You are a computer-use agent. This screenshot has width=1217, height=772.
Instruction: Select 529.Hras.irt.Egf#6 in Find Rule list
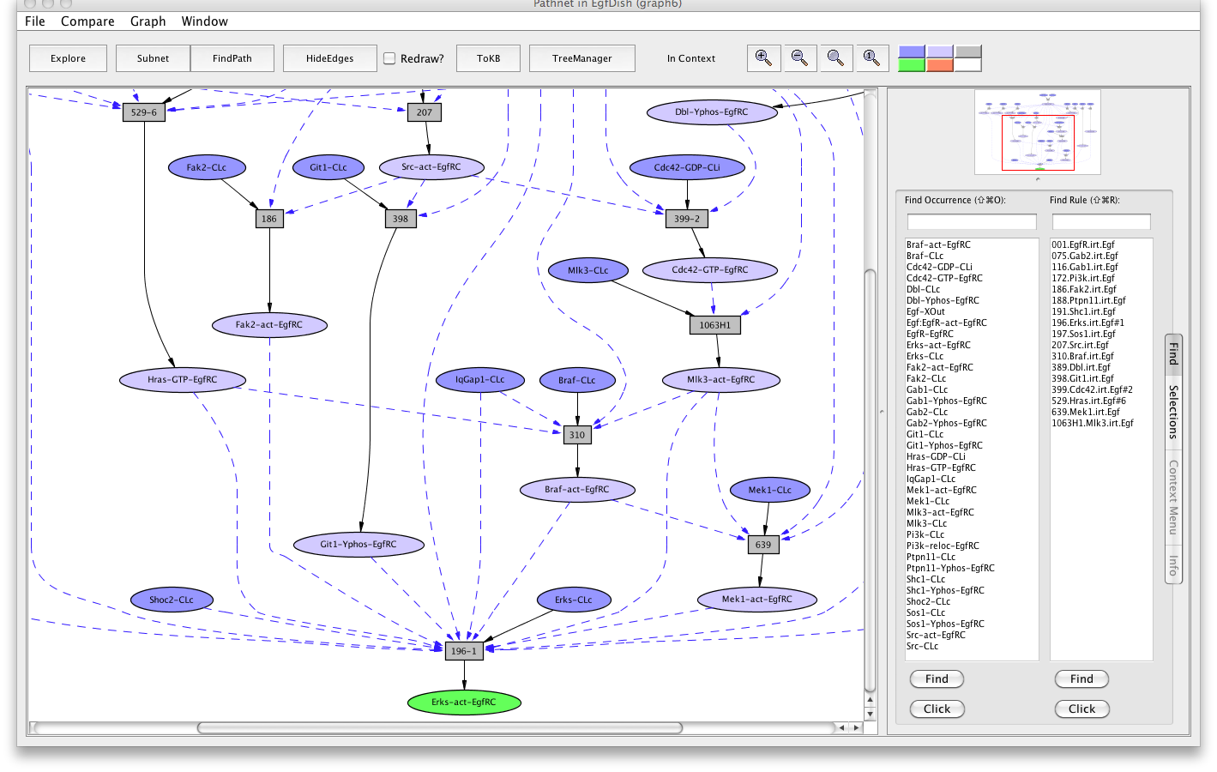pos(1089,401)
